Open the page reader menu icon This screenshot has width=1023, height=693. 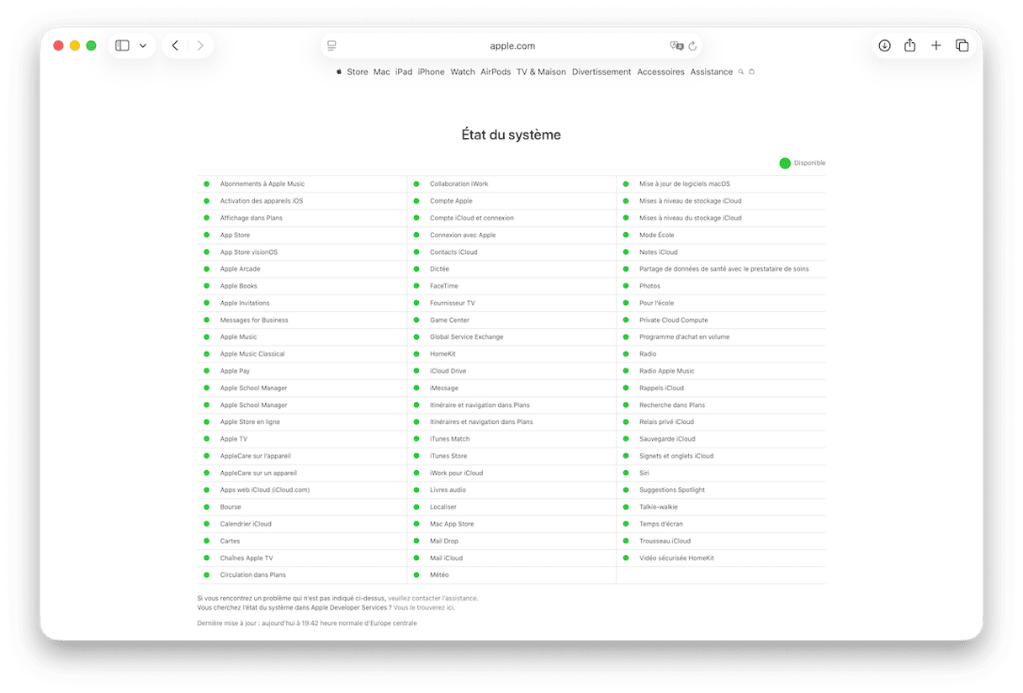(332, 45)
